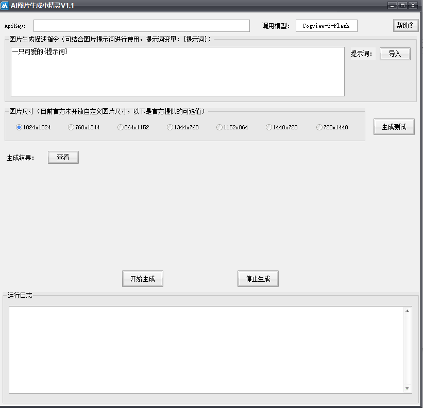Image resolution: width=423 pixels, height=408 pixels.
Task: Minimize the AI图片生成小精灵 window
Action: [392, 5]
